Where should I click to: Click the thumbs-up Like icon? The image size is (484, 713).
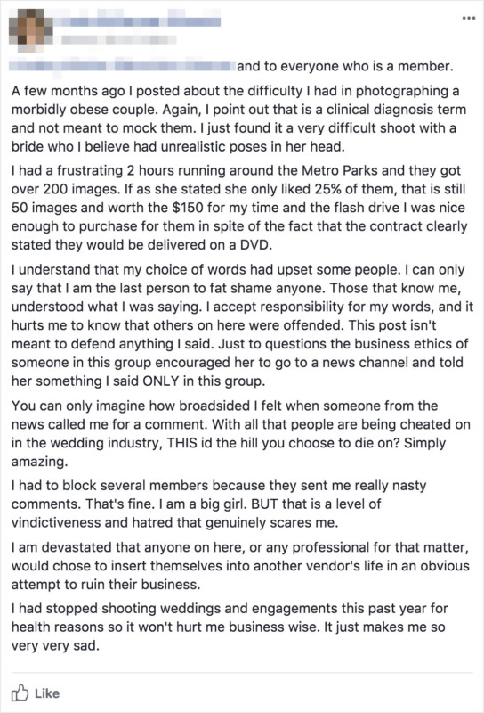20,693
